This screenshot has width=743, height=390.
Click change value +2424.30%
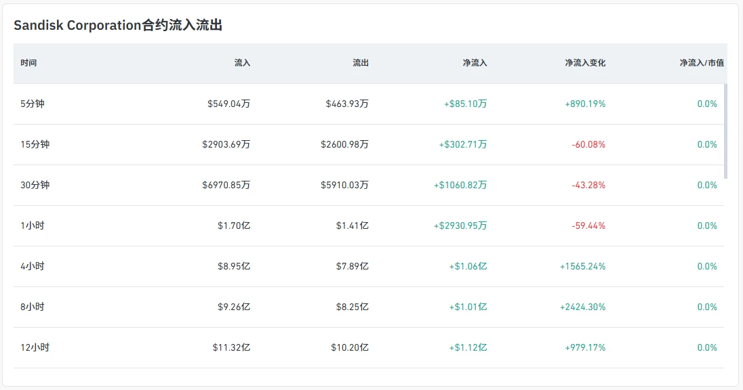[x=583, y=307]
